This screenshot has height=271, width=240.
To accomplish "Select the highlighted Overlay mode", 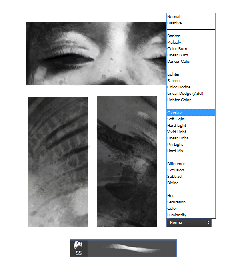I will 191,112.
